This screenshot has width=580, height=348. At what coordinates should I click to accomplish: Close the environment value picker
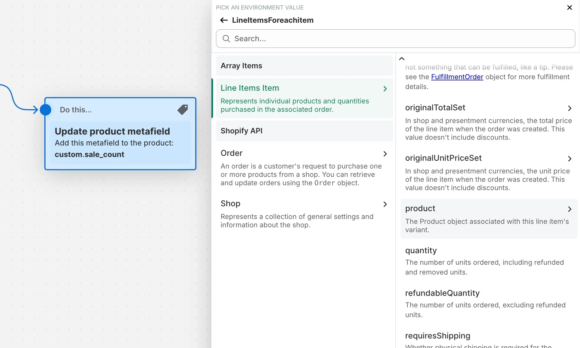coord(569,7)
